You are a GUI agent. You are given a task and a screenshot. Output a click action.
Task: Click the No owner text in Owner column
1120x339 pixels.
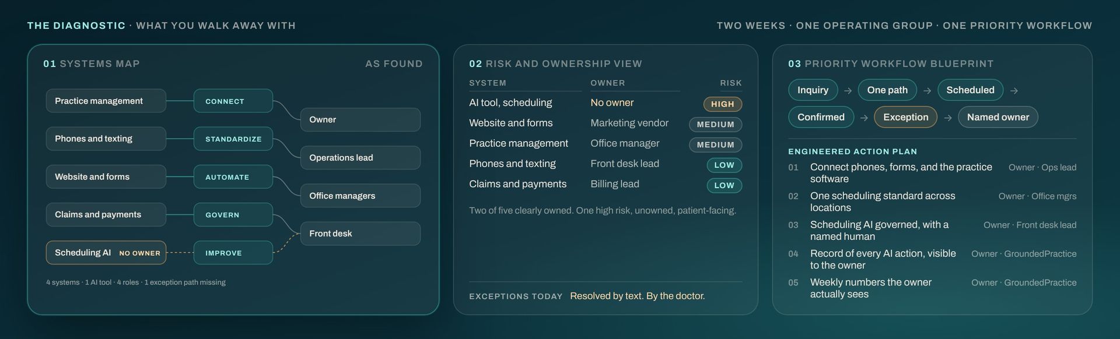point(612,103)
